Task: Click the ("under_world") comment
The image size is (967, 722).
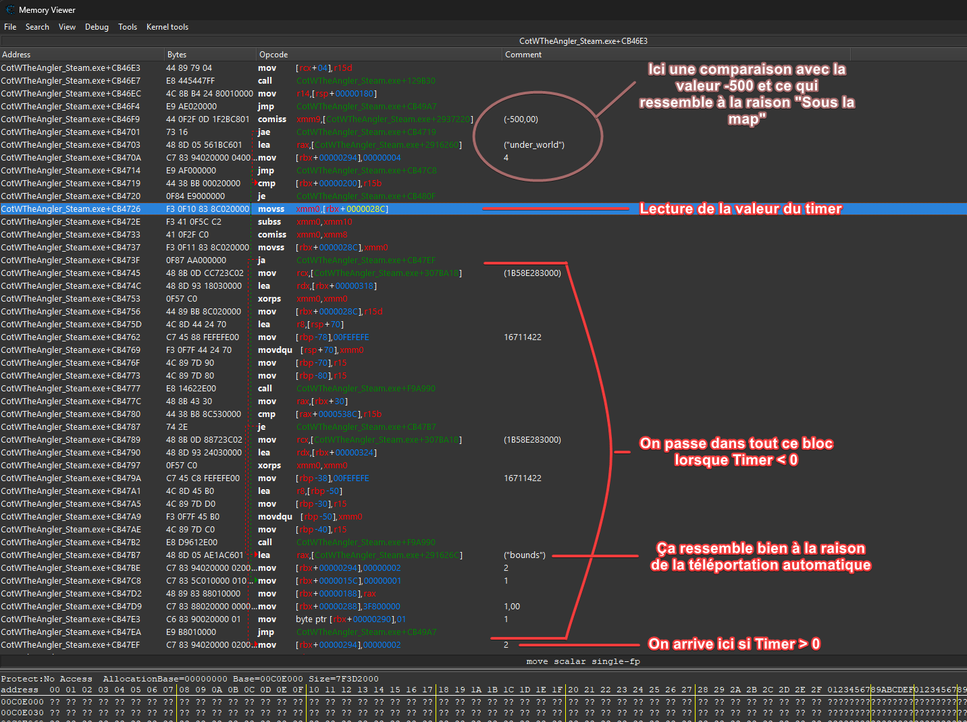Action: coord(534,145)
